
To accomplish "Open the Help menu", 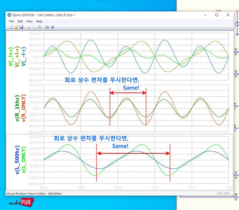I will pyautogui.click(x=39, y=22).
